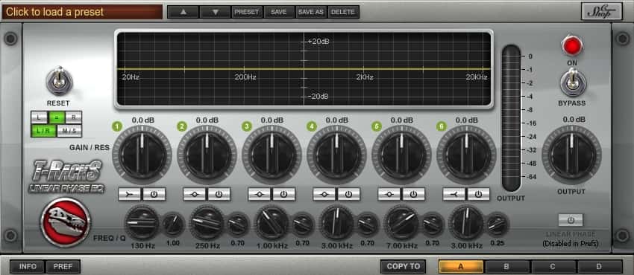Click band number 3 green badge

pyautogui.click(x=247, y=127)
